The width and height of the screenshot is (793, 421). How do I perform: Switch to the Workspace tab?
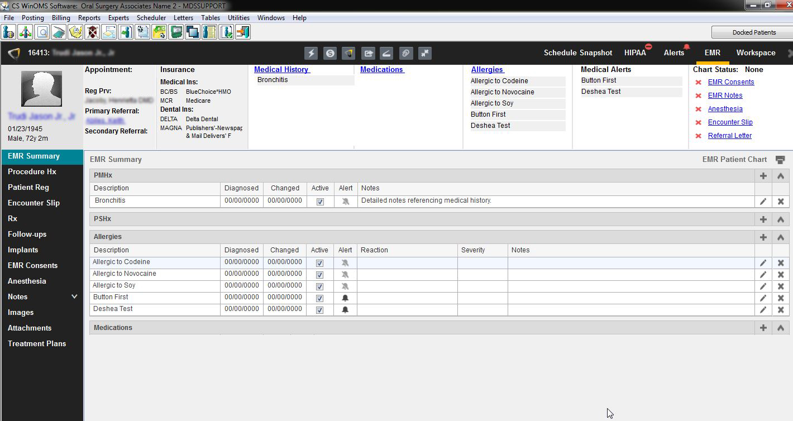click(x=756, y=52)
